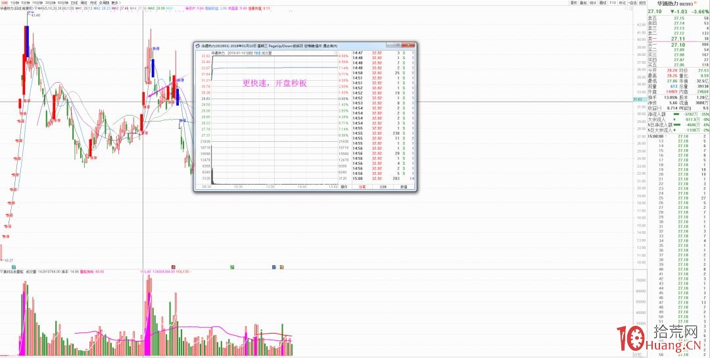Select the 买一 27.10 bid row
The image size is (710, 358).
pos(678,45)
